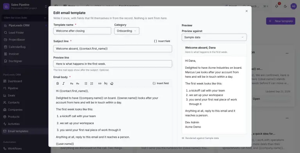Apply Heading 2 style in editor

coord(71,84)
